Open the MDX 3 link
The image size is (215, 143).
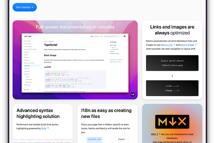tap(156, 134)
